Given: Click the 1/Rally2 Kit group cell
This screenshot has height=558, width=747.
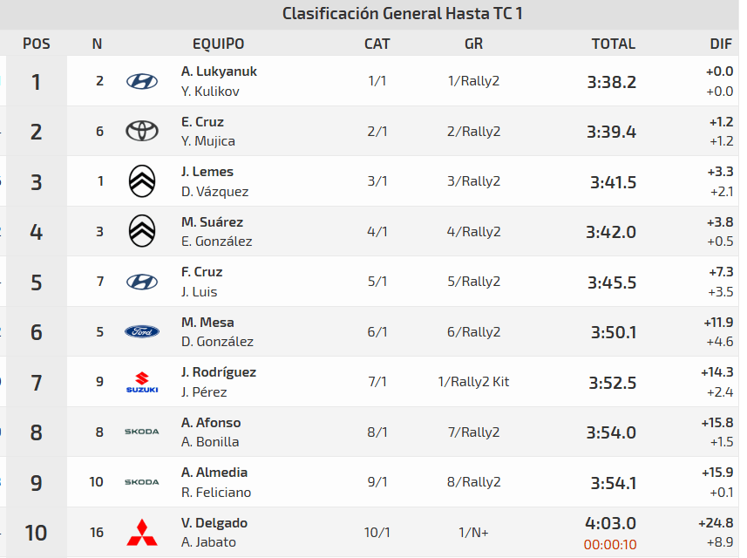Looking at the screenshot, I should [473, 382].
